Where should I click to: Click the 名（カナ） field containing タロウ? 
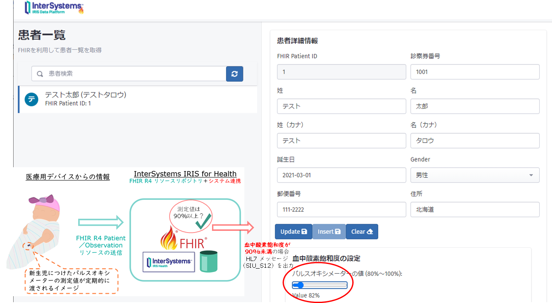pyautogui.click(x=475, y=140)
